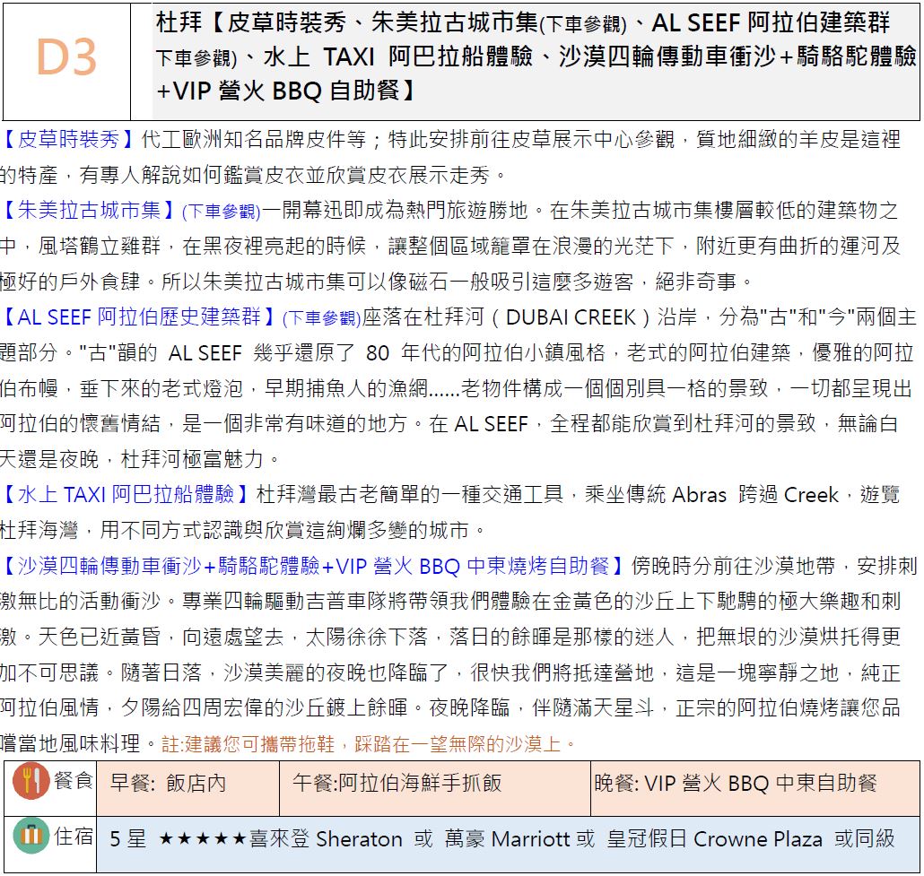The width and height of the screenshot is (924, 876).
Task: Select the 【水上 TAXI 阿巴拉船體驗】 heading
Action: tap(126, 495)
